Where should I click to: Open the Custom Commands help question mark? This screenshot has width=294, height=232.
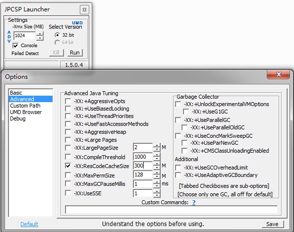point(194,202)
